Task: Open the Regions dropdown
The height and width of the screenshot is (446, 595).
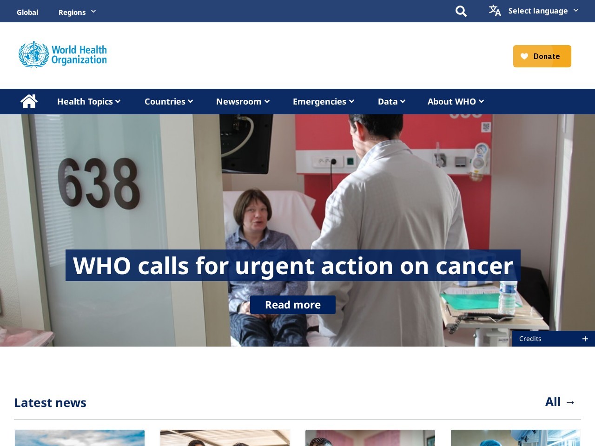Action: (x=77, y=12)
